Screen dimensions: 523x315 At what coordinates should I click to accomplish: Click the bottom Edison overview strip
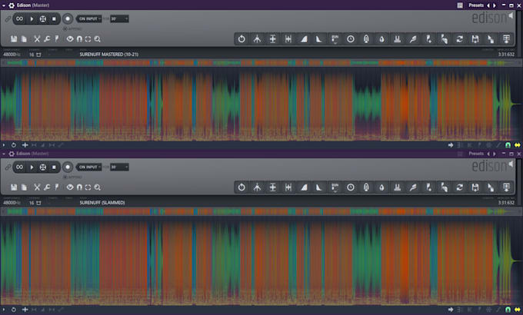tap(261, 211)
